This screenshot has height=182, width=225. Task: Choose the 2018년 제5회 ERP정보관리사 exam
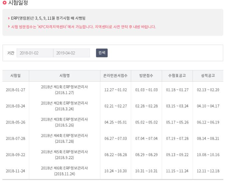click(65, 155)
